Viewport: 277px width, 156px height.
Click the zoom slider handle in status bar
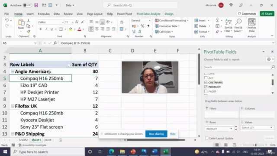[x=256, y=145]
